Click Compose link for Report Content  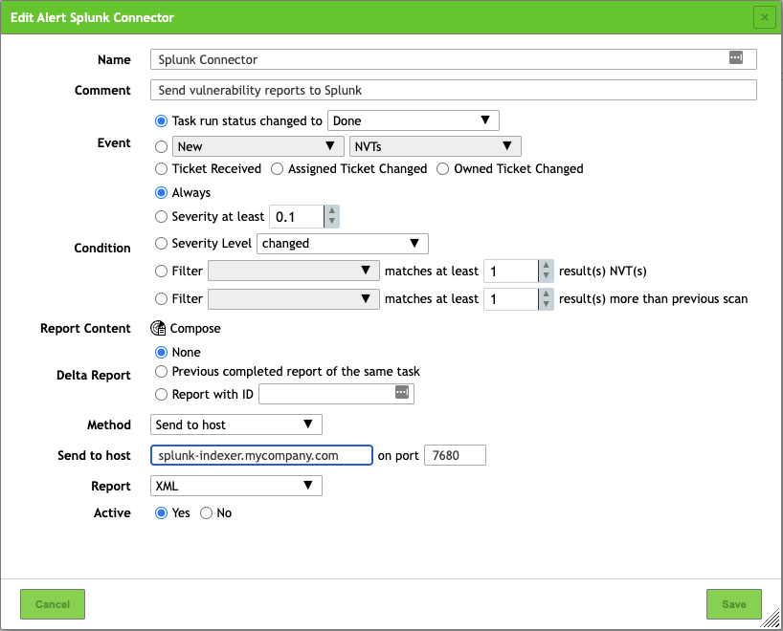pos(195,328)
